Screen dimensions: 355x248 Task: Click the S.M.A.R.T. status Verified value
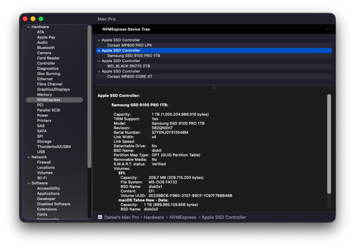(159, 164)
